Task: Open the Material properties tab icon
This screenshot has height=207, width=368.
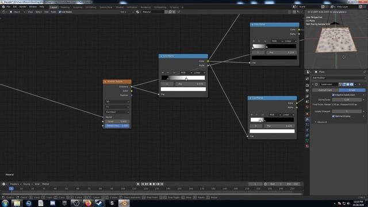Action: 307,146
